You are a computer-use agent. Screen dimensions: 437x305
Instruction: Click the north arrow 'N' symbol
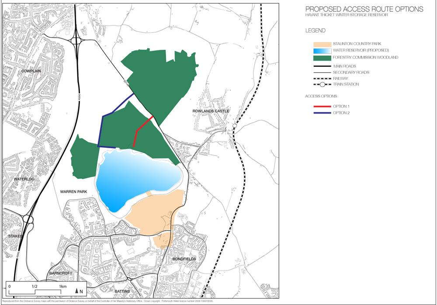[x=79, y=291]
